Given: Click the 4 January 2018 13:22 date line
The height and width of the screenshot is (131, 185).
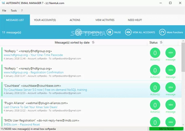Looking at the screenshot, I should tap(42, 111).
